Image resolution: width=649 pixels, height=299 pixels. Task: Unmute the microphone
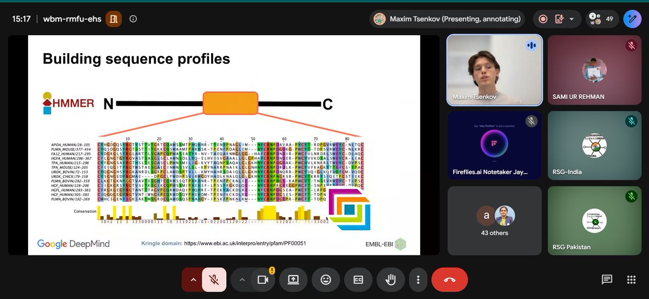coord(214,279)
